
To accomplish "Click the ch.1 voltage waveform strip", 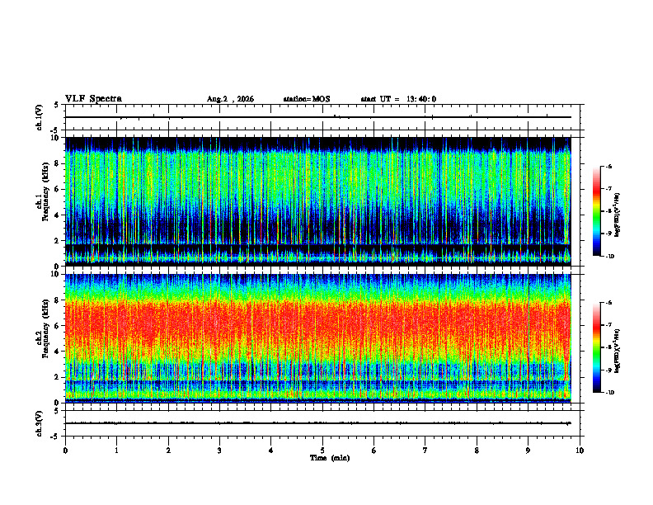I will (322, 117).
